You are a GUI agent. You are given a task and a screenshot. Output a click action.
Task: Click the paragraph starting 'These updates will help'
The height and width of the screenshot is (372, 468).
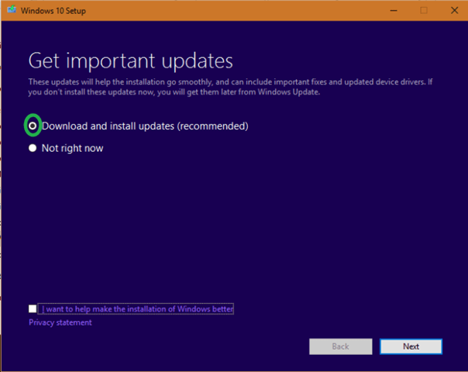[x=230, y=87]
